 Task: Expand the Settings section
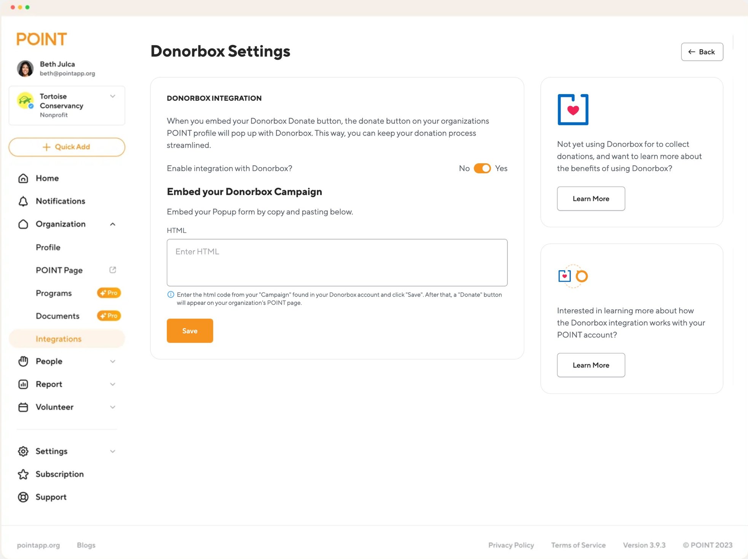pyautogui.click(x=113, y=451)
